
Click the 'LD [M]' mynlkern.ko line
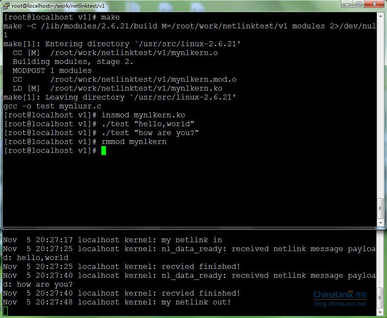click(x=117, y=88)
